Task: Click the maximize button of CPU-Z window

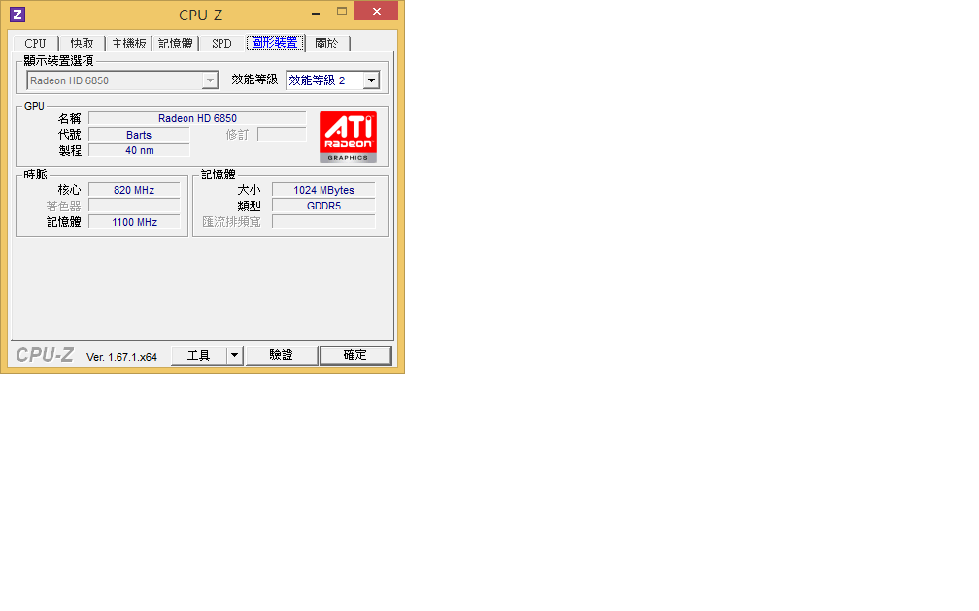Action: (x=342, y=12)
